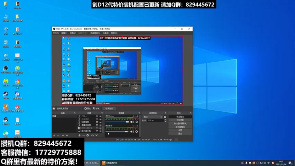Remove selected scene with minus icon
Screen dimensions: 295x166
pos(58,135)
